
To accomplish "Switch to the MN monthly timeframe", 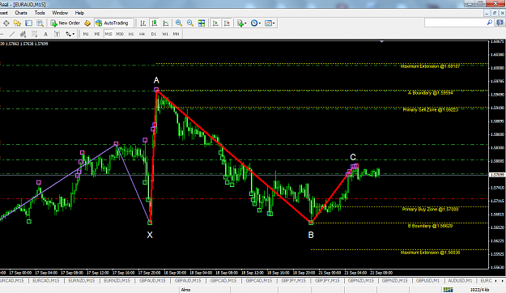I will tap(176, 34).
